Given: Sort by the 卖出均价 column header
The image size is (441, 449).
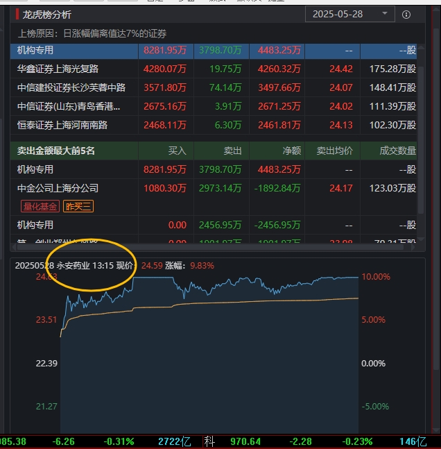Looking at the screenshot, I should [x=334, y=151].
